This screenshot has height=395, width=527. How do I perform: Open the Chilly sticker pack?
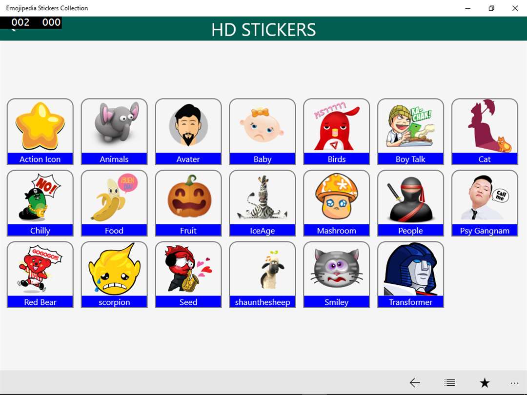coord(40,203)
